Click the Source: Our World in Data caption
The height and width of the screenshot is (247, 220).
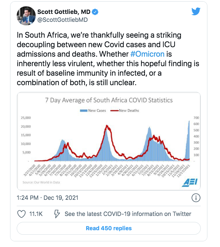click(x=41, y=182)
